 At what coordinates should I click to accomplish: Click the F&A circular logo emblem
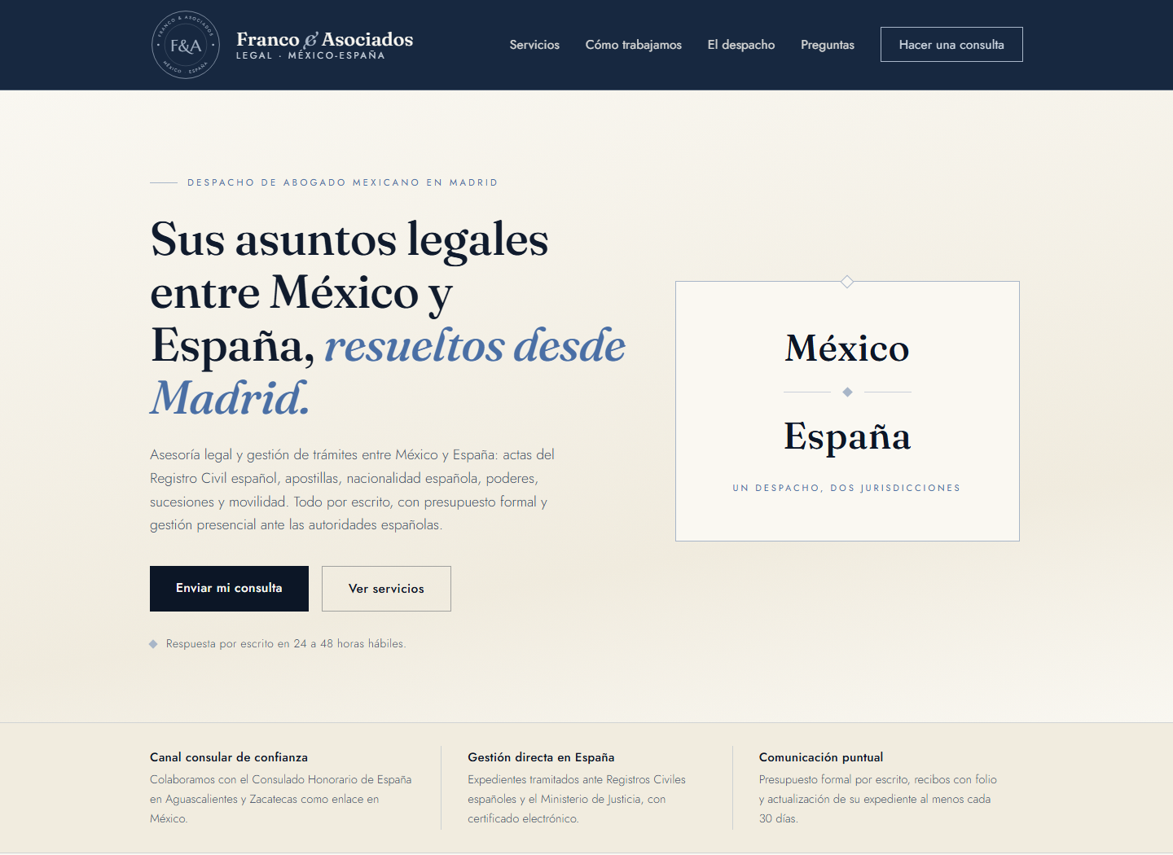click(186, 46)
